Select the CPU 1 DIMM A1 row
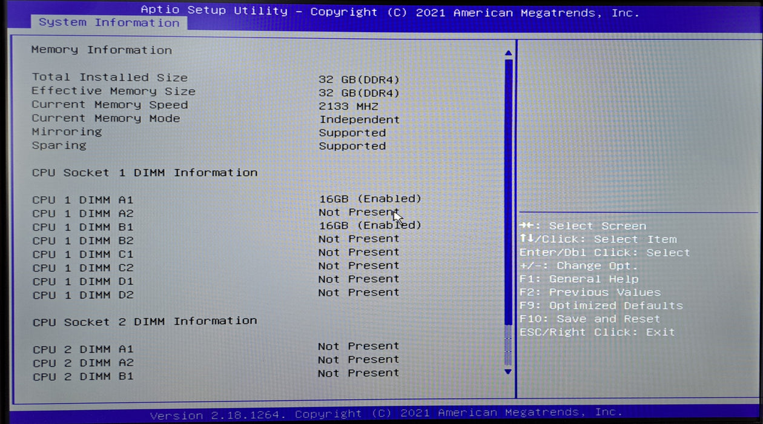 pyautogui.click(x=226, y=199)
